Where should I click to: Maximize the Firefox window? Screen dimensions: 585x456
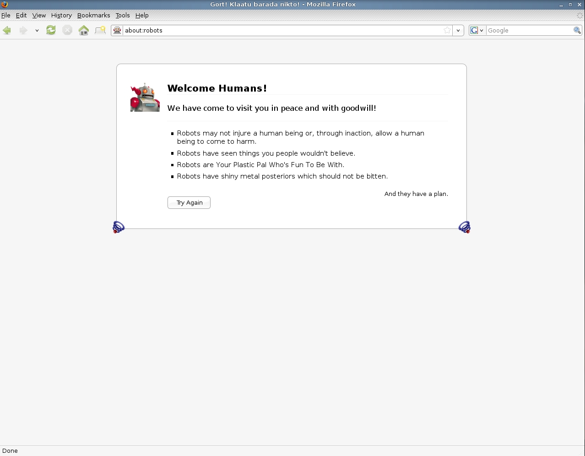click(x=570, y=5)
